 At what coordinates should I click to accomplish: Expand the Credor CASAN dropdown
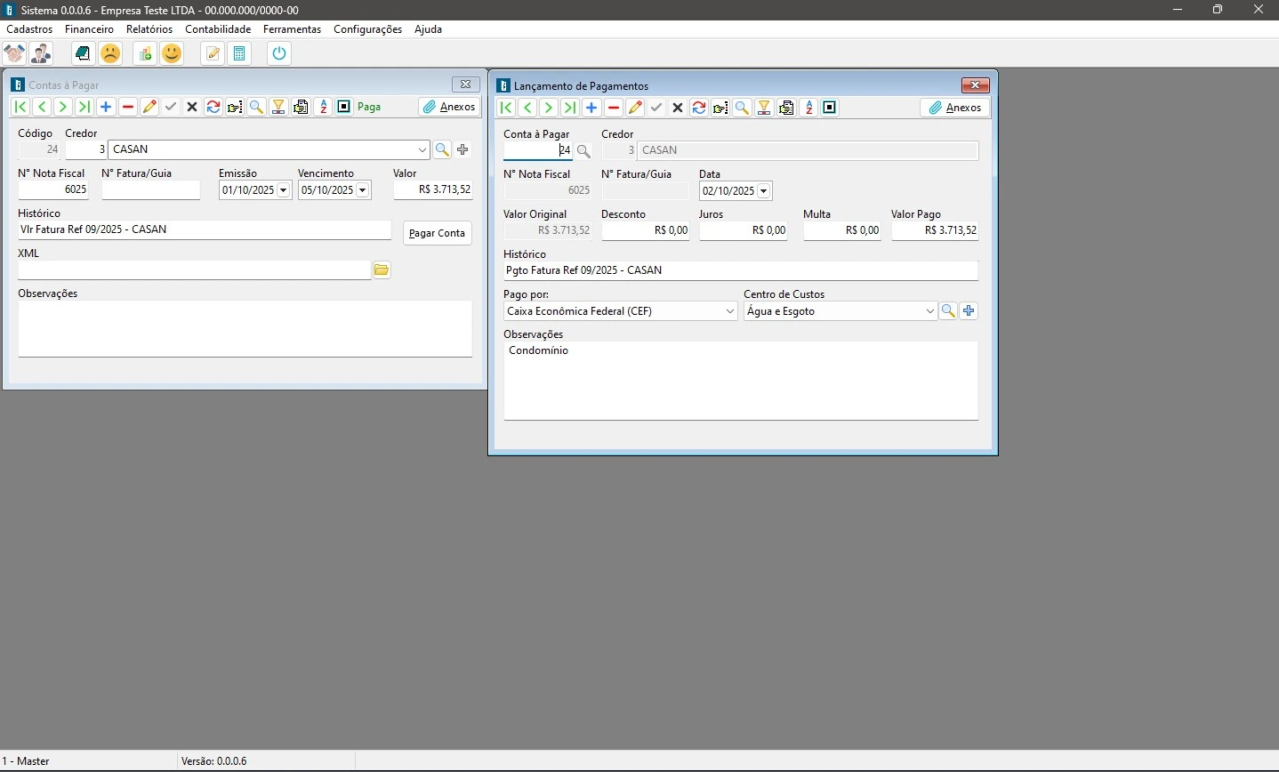click(x=422, y=150)
